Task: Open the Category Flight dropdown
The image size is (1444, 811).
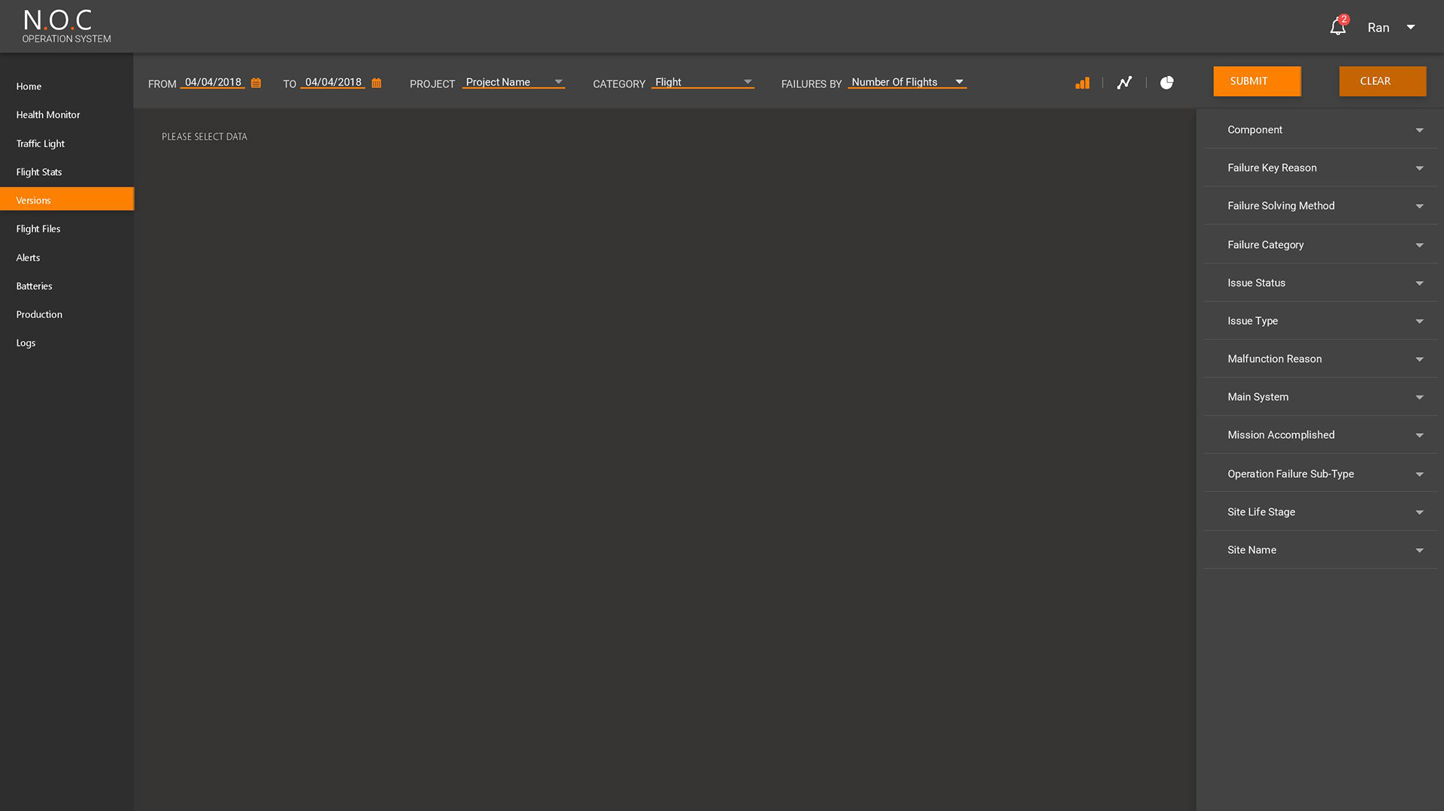Action: pyautogui.click(x=703, y=82)
